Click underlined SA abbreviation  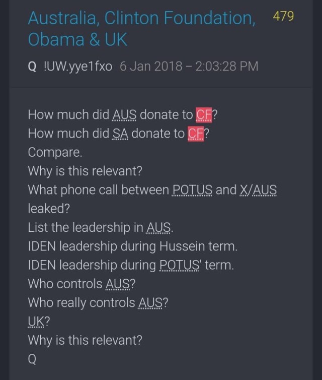(x=120, y=134)
